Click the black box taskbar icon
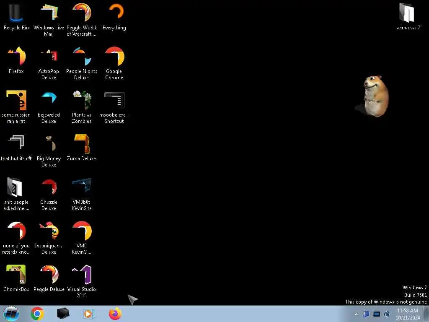Screen dimensions: 429x322 click(x=63, y=314)
